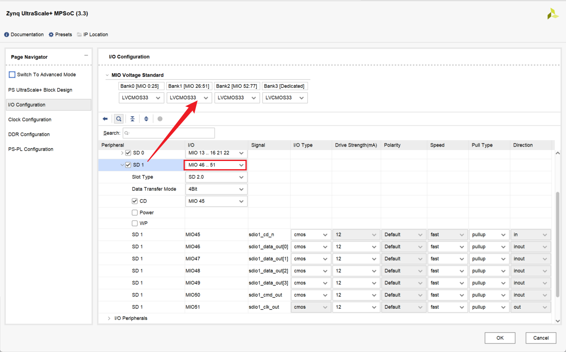
Task: Enable the WP checkbox
Action: (x=134, y=223)
